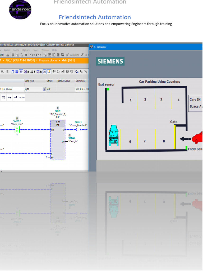This screenshot has width=203, height=271.
Task: Open the Options menu
Action: [x=26, y=50]
